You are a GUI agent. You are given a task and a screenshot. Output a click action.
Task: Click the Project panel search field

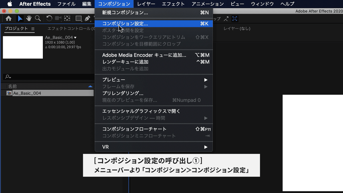pyautogui.click(x=49, y=77)
